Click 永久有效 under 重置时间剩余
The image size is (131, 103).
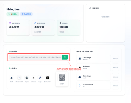point(39,27)
